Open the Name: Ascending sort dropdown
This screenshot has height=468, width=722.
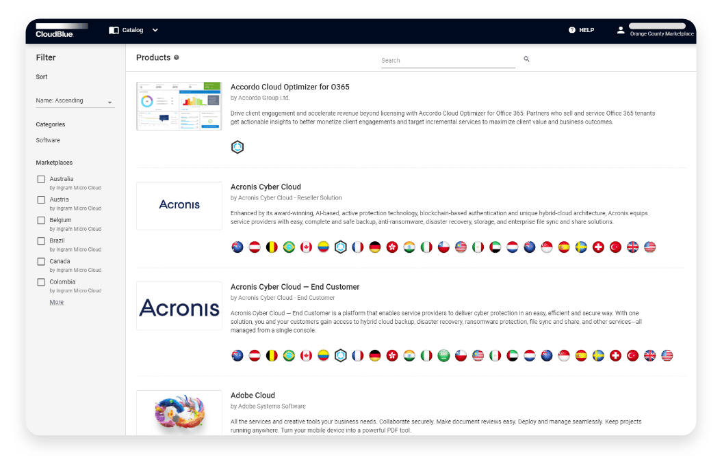[75, 100]
